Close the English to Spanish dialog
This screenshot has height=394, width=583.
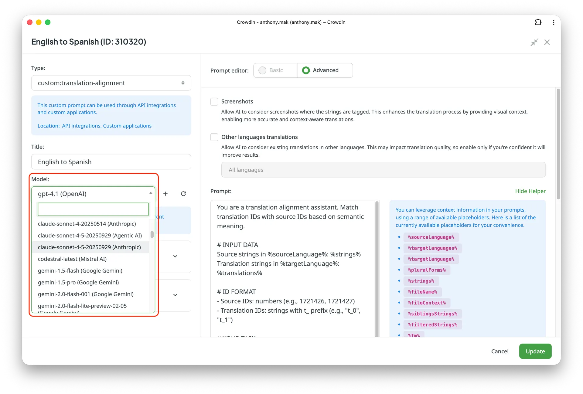547,42
